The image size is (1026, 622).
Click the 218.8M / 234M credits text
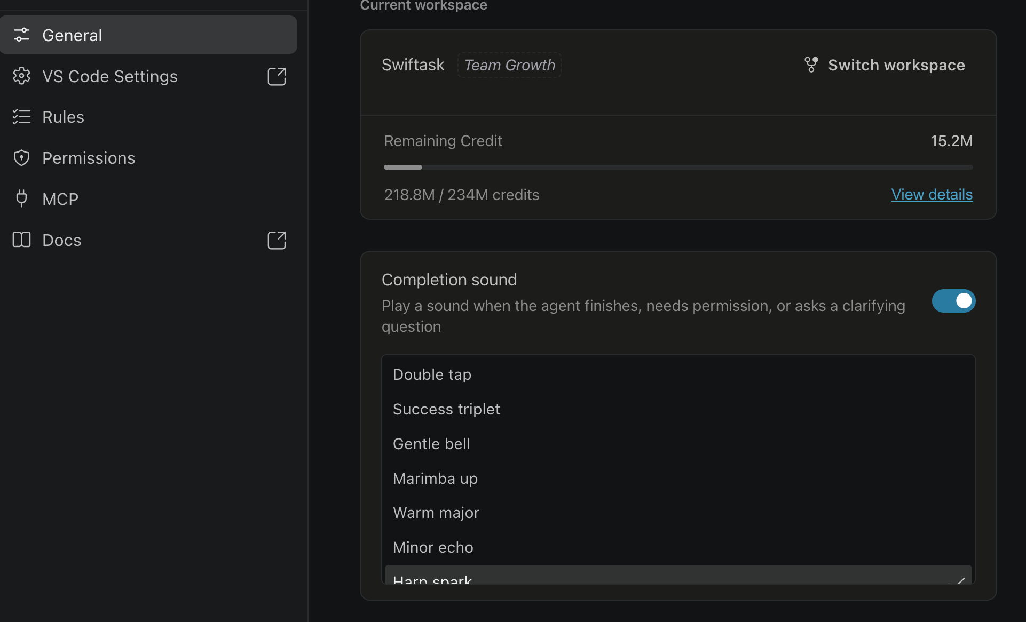pos(462,195)
